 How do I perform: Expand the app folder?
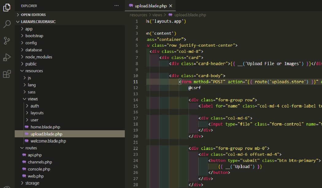(x=70, y=29)
